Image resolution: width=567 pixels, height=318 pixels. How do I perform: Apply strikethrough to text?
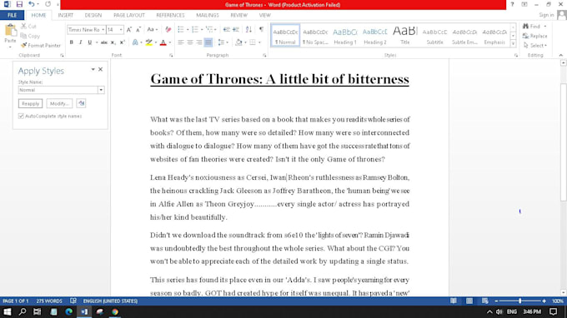(104, 42)
